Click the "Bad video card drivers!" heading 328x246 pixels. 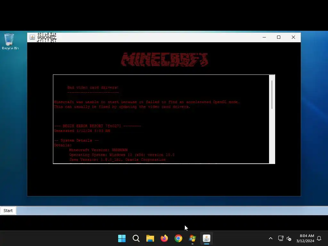pyautogui.click(x=93, y=87)
